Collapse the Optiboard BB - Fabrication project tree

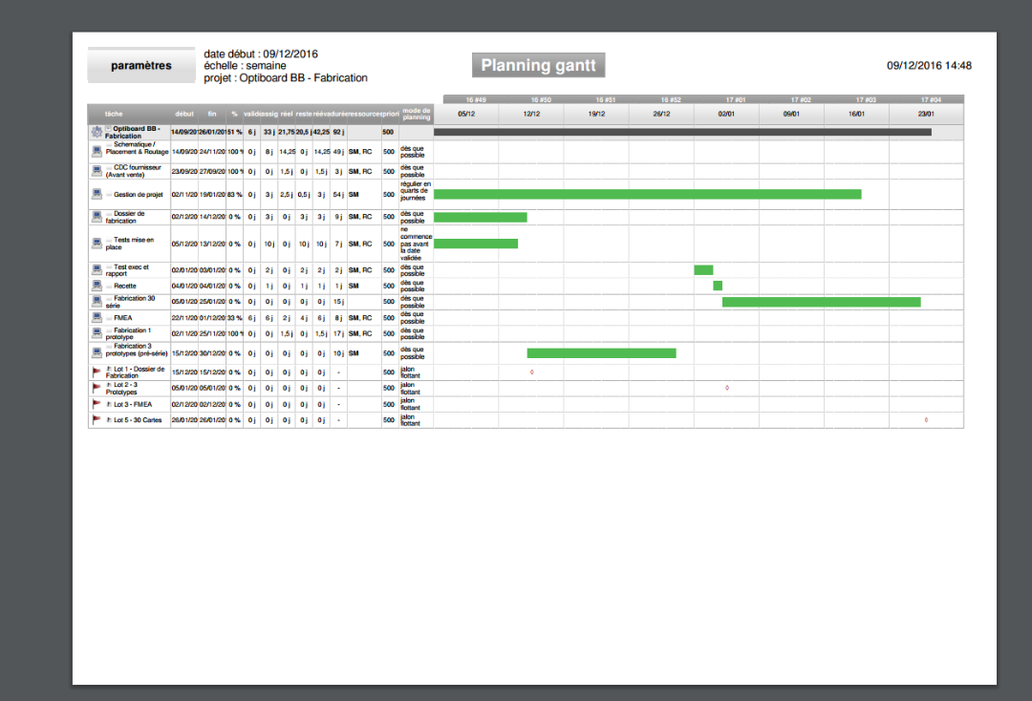pyautogui.click(x=108, y=128)
